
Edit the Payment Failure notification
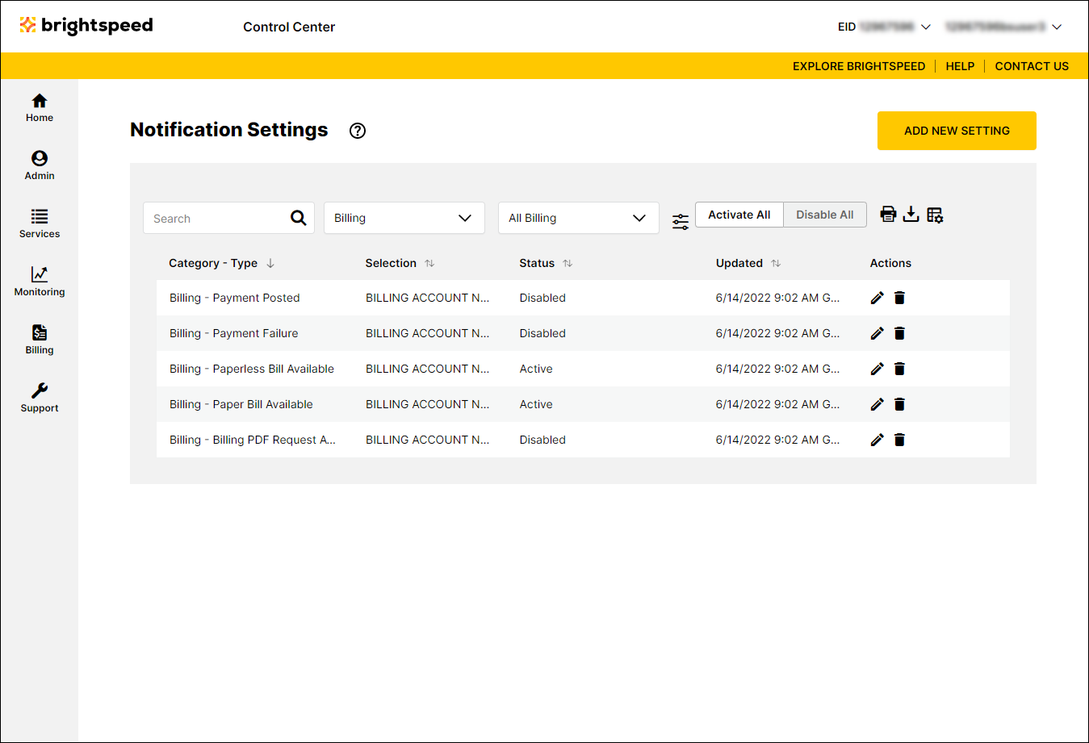[x=877, y=333]
